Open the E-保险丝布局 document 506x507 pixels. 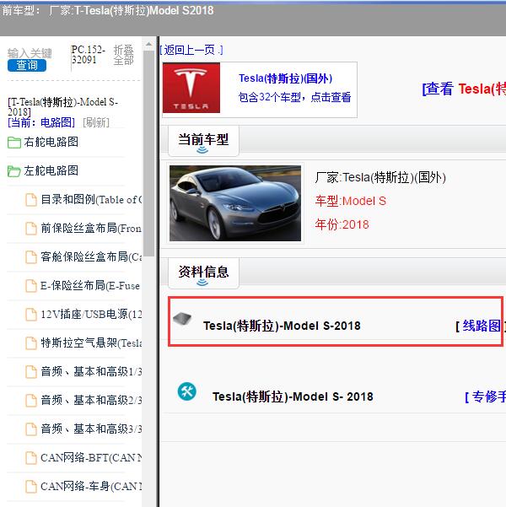[x=90, y=285]
